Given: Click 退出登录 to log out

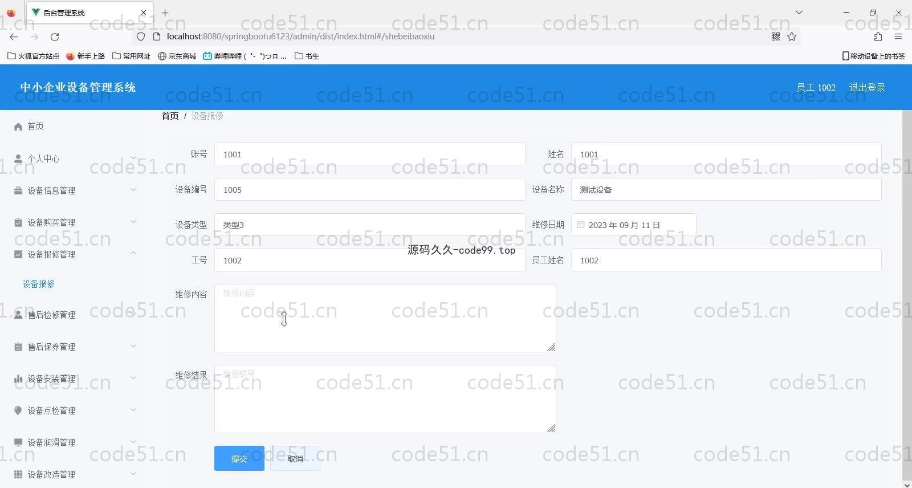Looking at the screenshot, I should pos(867,87).
